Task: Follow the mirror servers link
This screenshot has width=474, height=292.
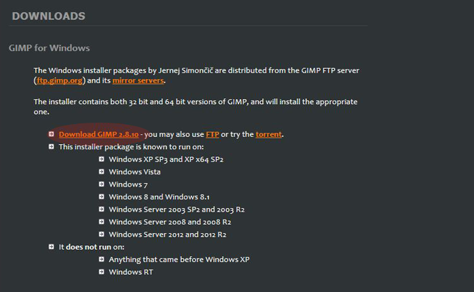Action: tap(139, 82)
